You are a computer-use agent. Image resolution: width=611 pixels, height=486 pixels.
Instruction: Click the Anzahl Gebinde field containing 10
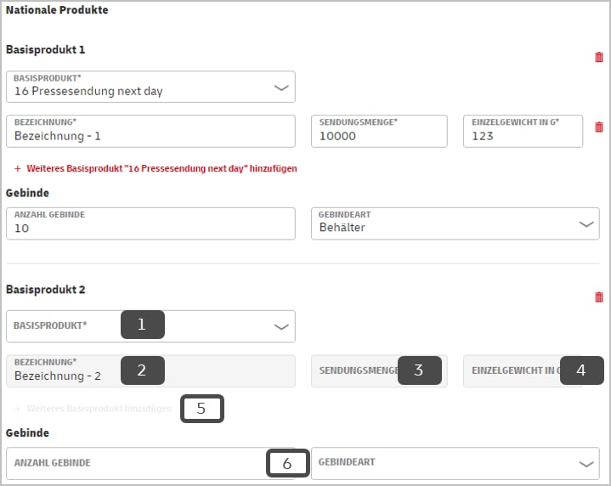(x=151, y=223)
